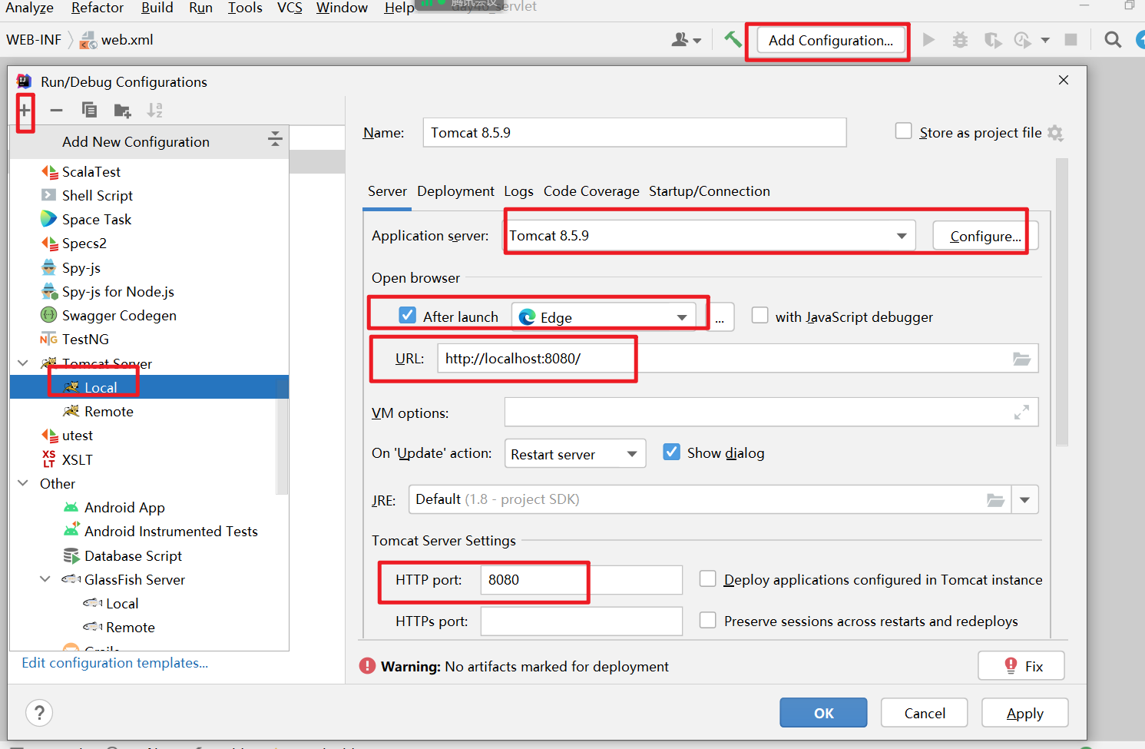Switch to the Deployment tab

(x=455, y=191)
